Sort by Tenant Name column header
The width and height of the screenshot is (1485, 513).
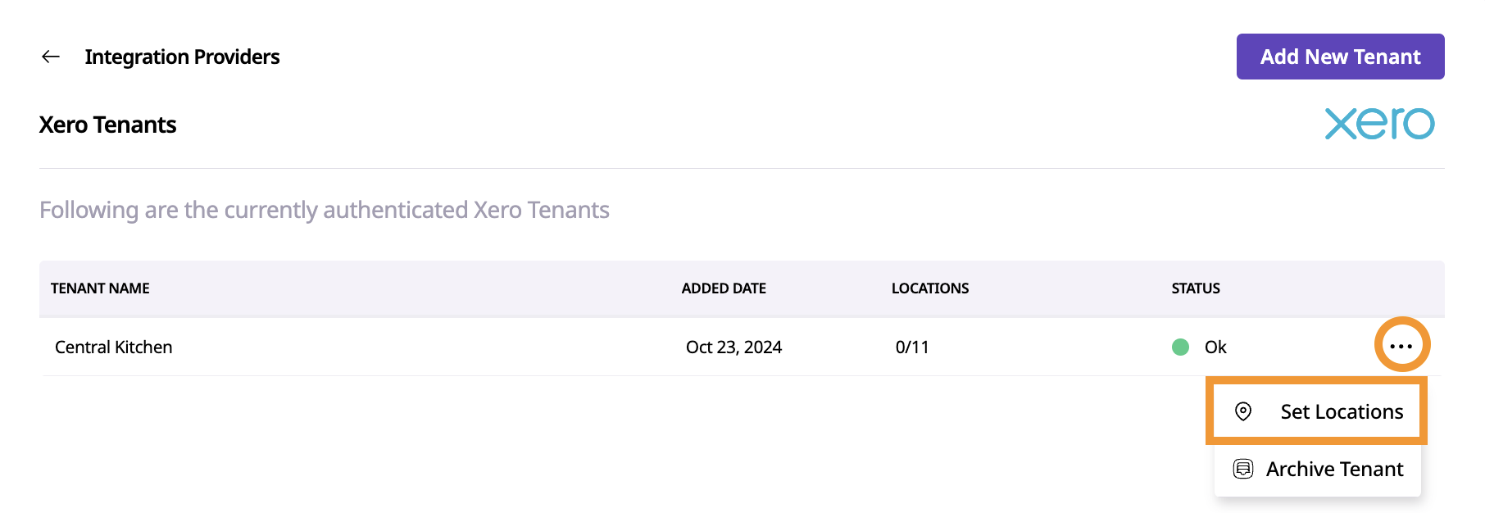coord(100,288)
